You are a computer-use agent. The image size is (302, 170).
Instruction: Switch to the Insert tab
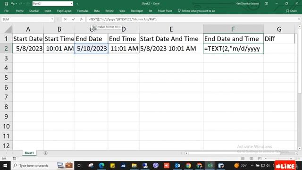48,11
